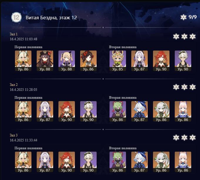Click Зал 1 first star rating icon

tap(176, 37)
